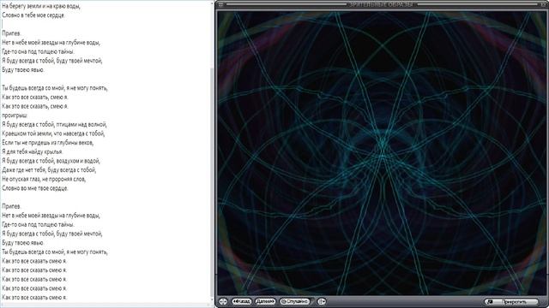Screen dimensions: 549x308
Task: Click the Назад (back) visualization button
Action: 242,301
